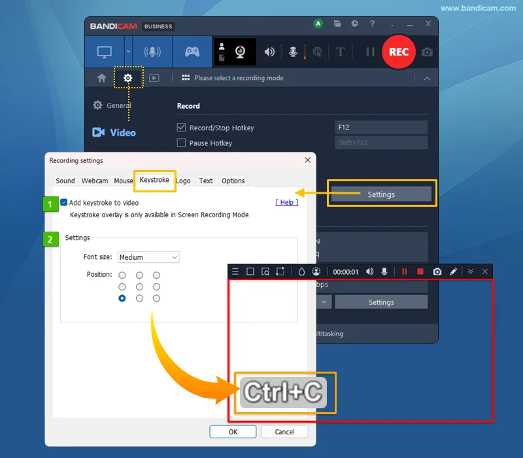Image resolution: width=523 pixels, height=458 pixels.
Task: Toggle speaker sound icon in Bandicam toolbar
Action: coord(269,52)
